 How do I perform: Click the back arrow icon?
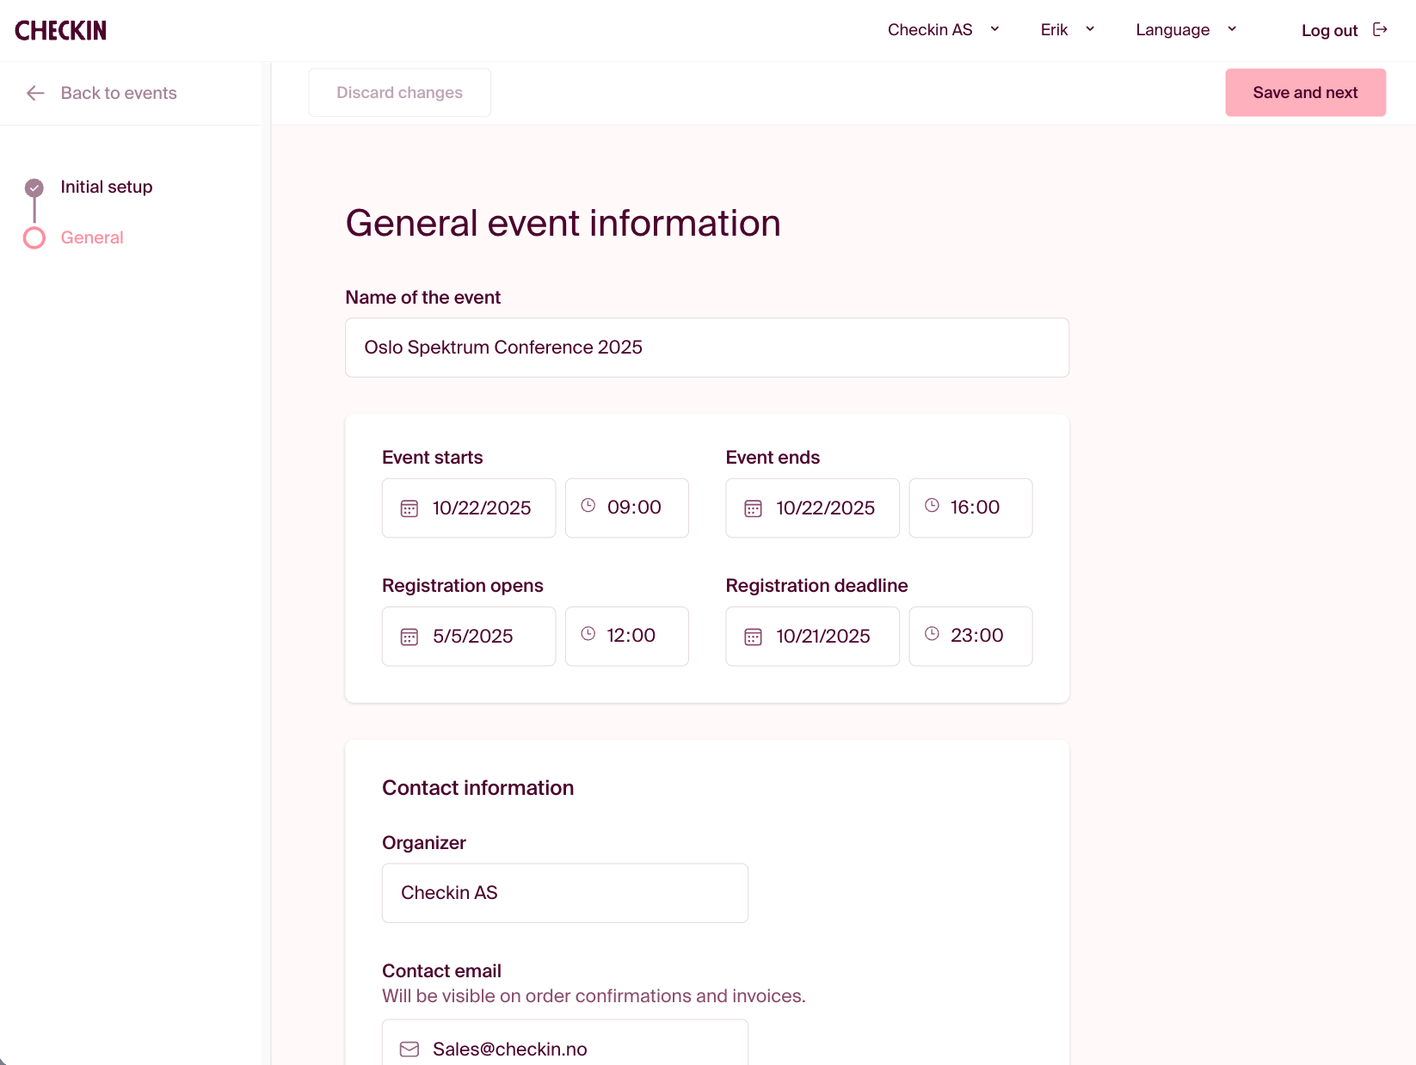click(35, 93)
